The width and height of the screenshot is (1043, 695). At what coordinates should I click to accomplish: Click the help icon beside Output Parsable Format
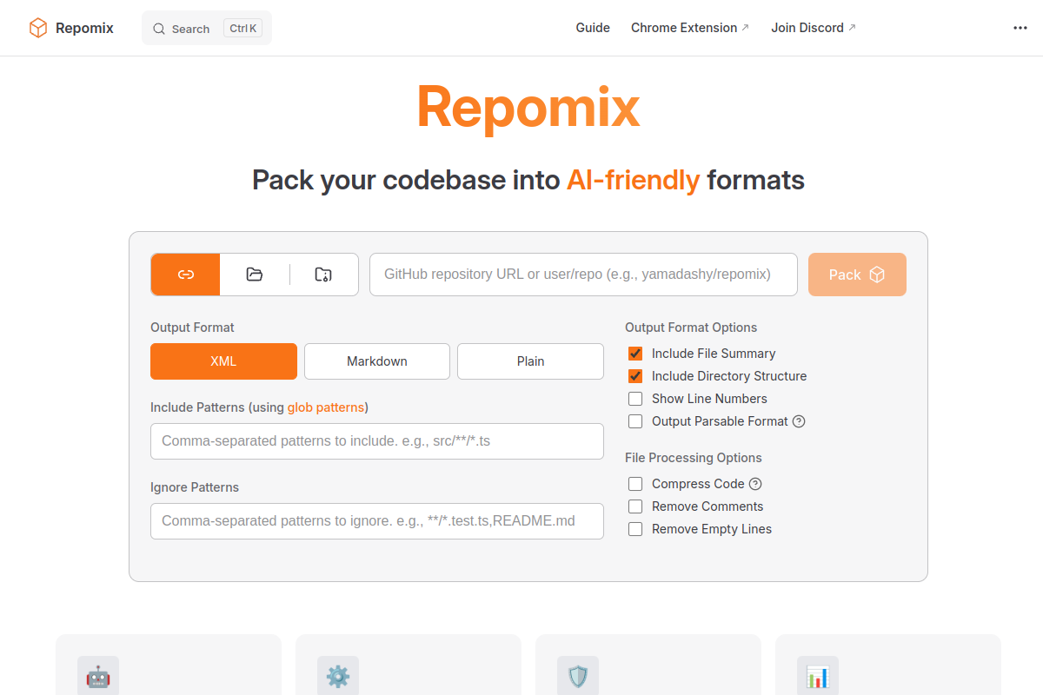800,421
